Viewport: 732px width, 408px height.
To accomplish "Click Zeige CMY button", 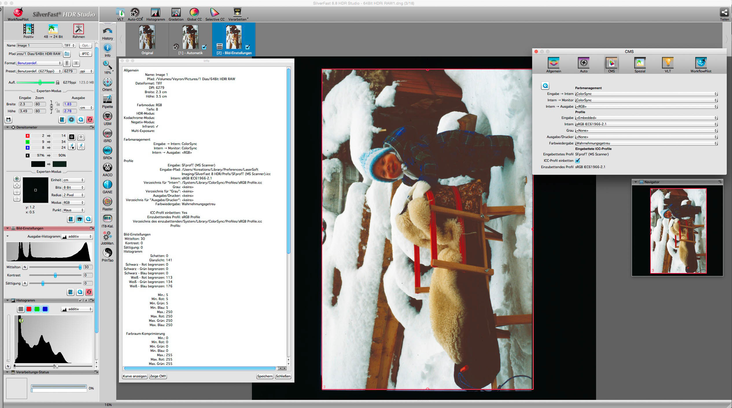I will click(x=158, y=376).
